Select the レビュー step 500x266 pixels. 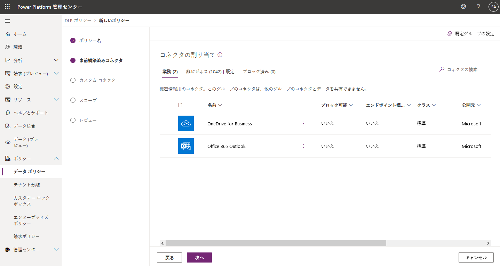click(84, 120)
